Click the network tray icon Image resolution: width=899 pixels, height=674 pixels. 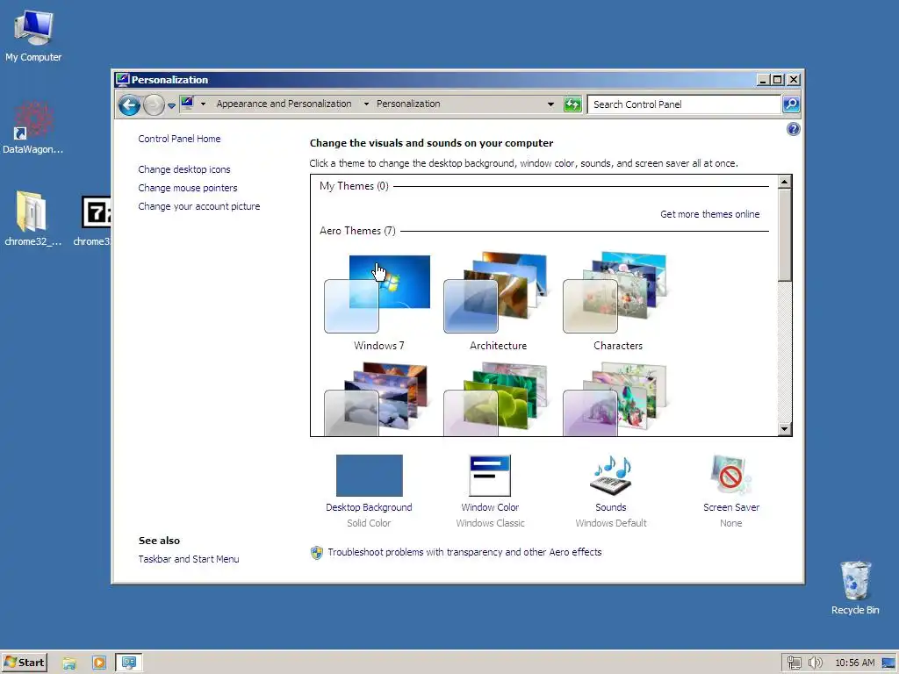[x=794, y=663]
